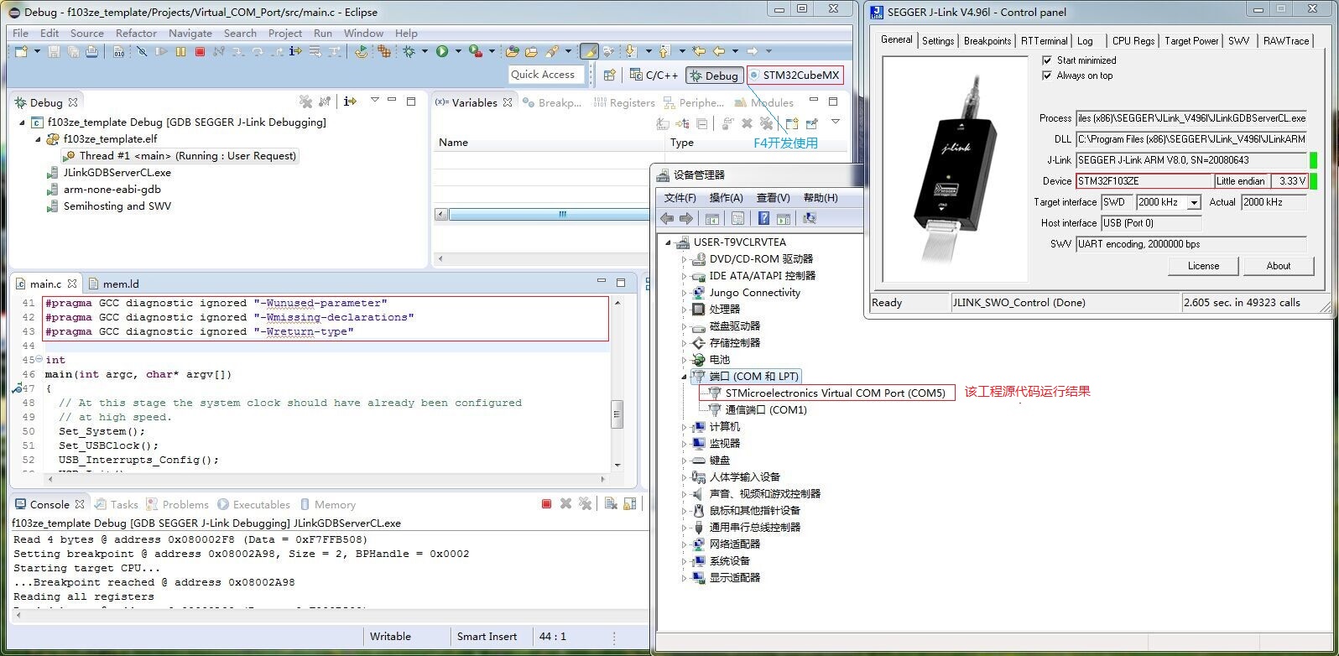The width and height of the screenshot is (1339, 656).
Task: Select arm-none-eabi-gdb in Debug view
Action: pyautogui.click(x=105, y=190)
